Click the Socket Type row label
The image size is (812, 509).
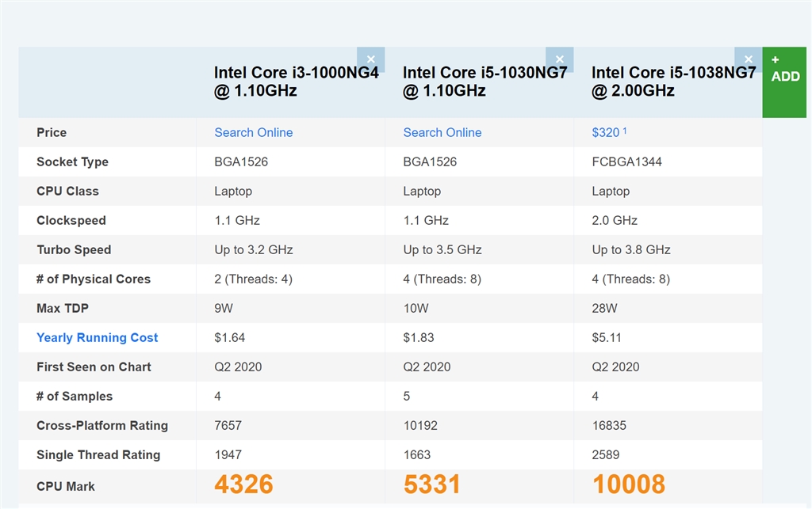[x=72, y=161]
